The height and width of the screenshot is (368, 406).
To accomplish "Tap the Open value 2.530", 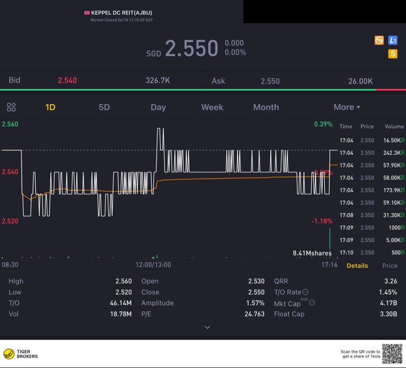I will point(257,281).
